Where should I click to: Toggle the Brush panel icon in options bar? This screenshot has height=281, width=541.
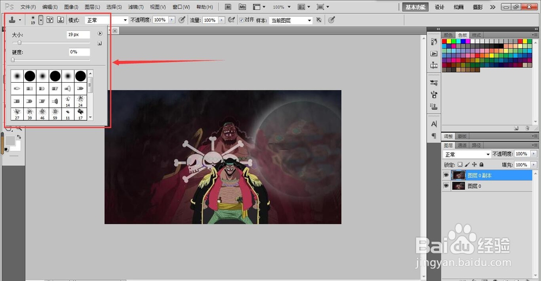coord(50,20)
